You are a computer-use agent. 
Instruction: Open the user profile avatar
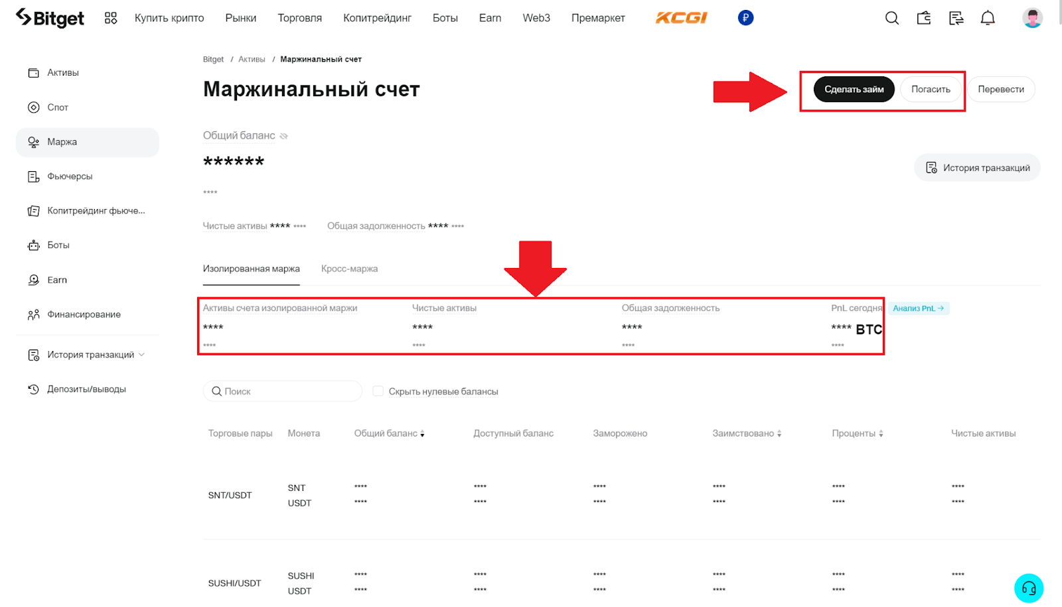click(1032, 18)
